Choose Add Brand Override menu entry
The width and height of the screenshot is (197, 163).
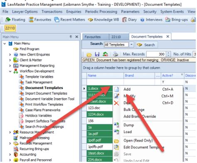point(148,117)
